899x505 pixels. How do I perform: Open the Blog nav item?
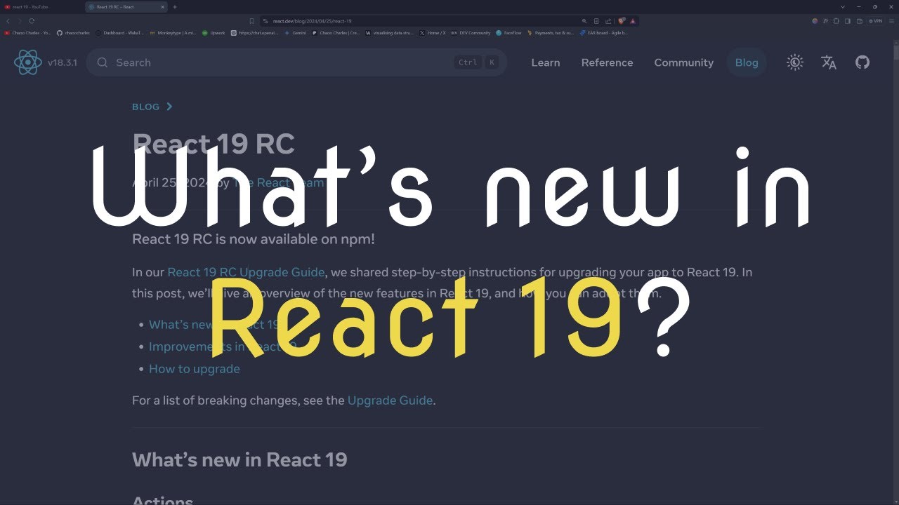click(747, 62)
